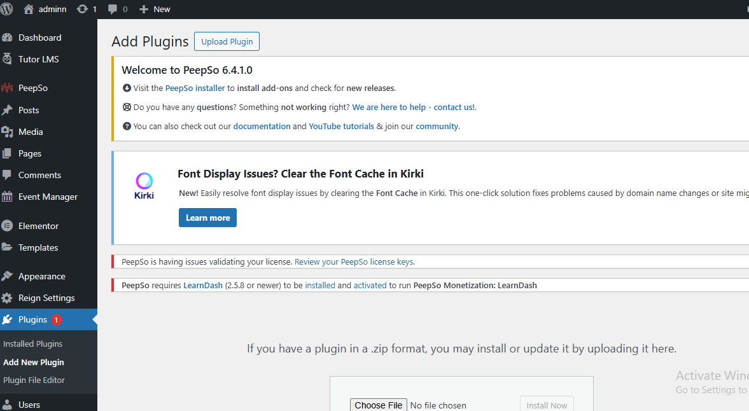Click the WordPress logo in admin bar
This screenshot has height=411, width=749.
[x=8, y=9]
